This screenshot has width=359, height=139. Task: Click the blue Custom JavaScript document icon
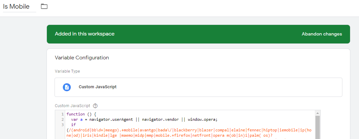click(x=67, y=87)
